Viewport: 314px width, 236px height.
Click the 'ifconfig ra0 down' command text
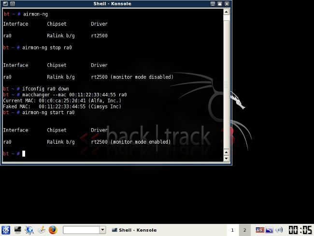pyautogui.click(x=45, y=89)
